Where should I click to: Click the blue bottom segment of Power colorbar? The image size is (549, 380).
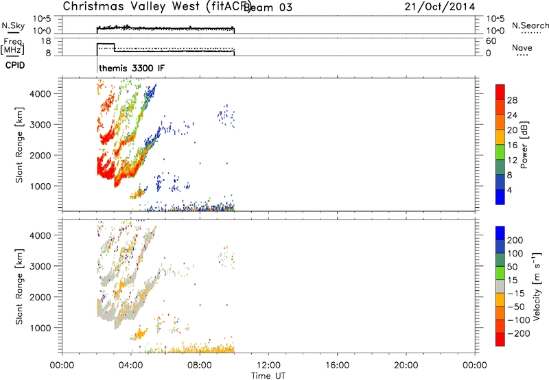(500, 197)
